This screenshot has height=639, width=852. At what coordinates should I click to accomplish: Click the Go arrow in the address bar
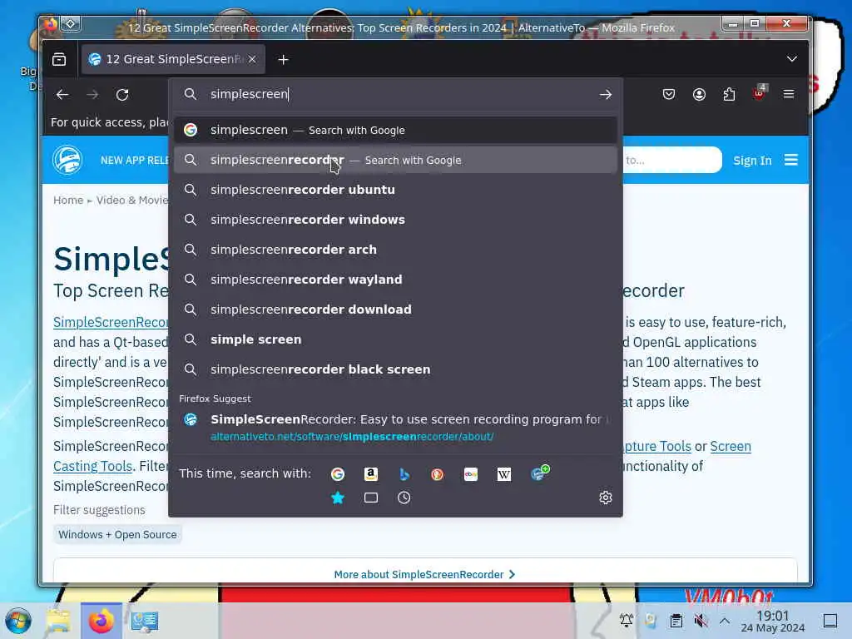click(x=606, y=95)
